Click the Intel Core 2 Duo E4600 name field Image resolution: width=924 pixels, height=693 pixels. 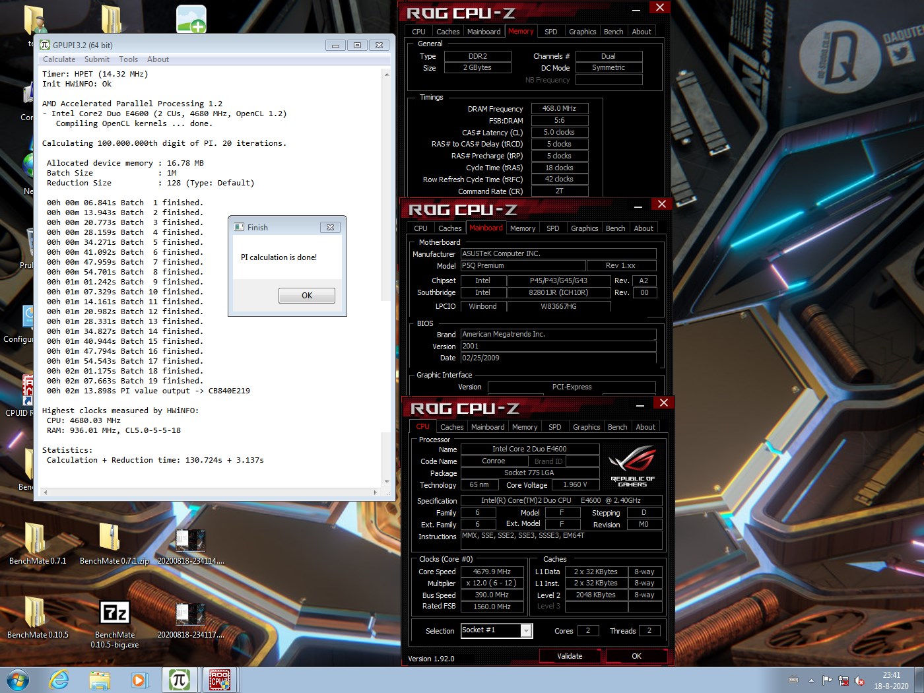529,449
